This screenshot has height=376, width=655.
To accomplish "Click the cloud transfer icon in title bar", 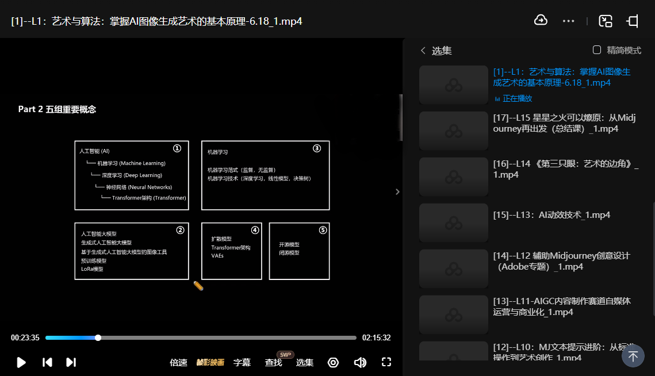I will click(x=541, y=21).
